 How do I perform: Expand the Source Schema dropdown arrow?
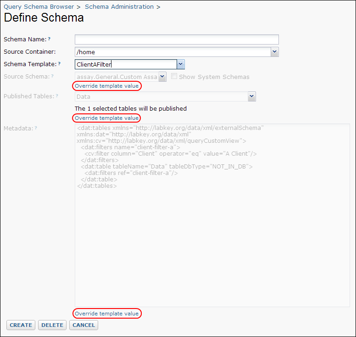(162, 77)
